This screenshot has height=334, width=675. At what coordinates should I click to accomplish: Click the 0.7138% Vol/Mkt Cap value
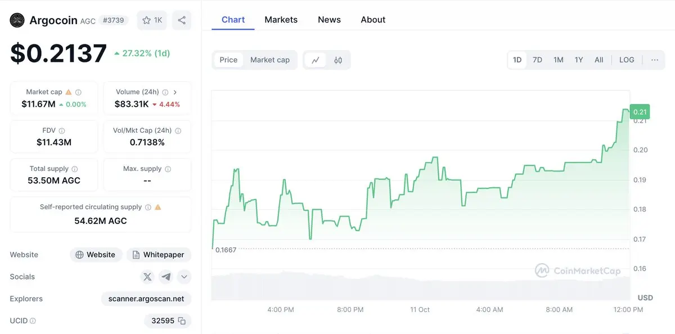click(x=147, y=142)
